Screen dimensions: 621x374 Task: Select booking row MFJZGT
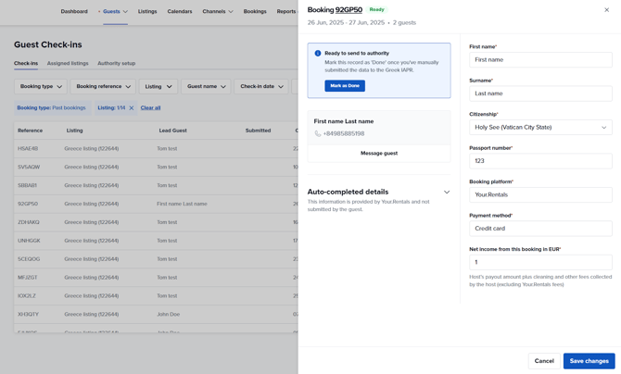pyautogui.click(x=156, y=278)
